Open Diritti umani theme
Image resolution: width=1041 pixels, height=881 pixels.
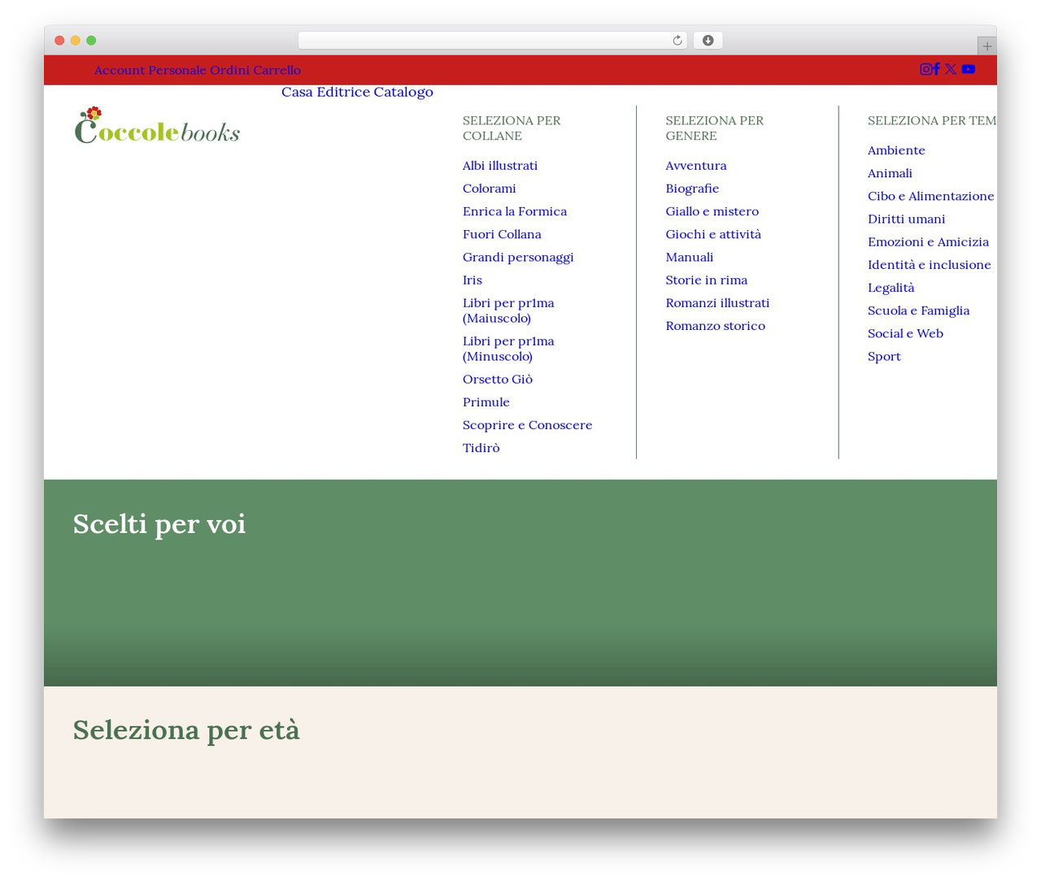[907, 219]
